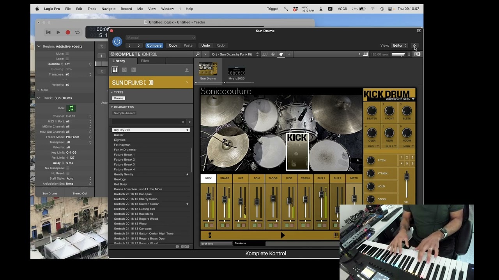Click the Attack knob
The height and width of the screenshot is (280, 499).
(x=370, y=173)
